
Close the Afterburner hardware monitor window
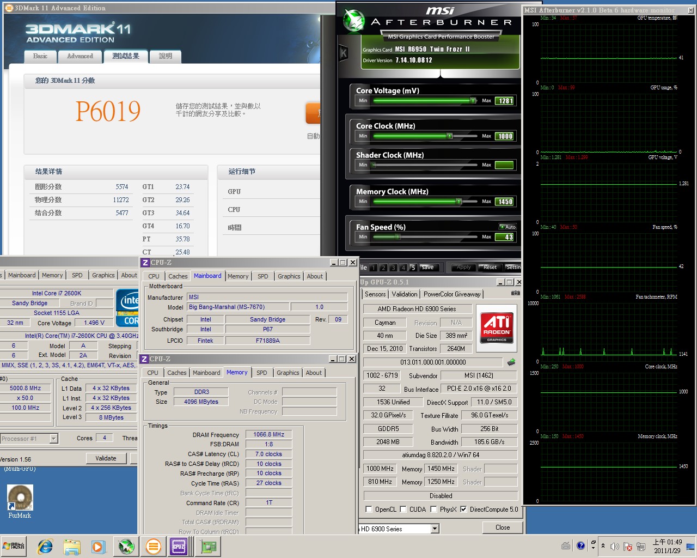point(691,10)
